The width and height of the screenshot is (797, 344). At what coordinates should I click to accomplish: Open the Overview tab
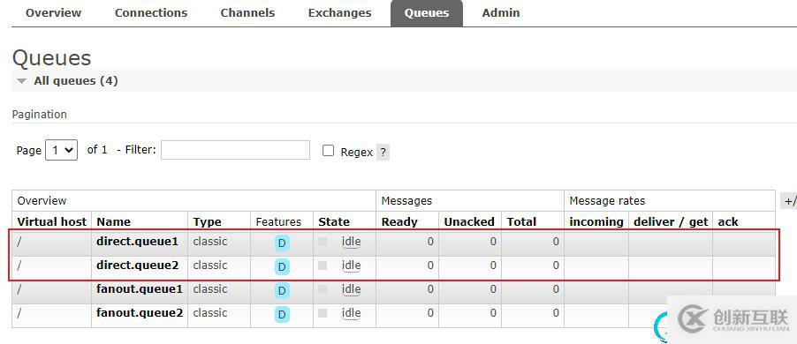53,12
